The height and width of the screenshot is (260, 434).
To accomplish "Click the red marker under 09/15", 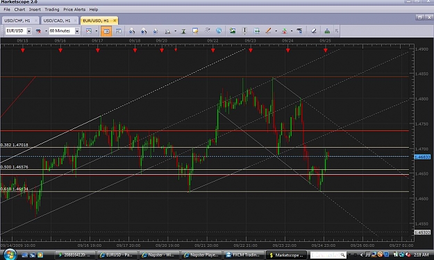I will point(23,51).
